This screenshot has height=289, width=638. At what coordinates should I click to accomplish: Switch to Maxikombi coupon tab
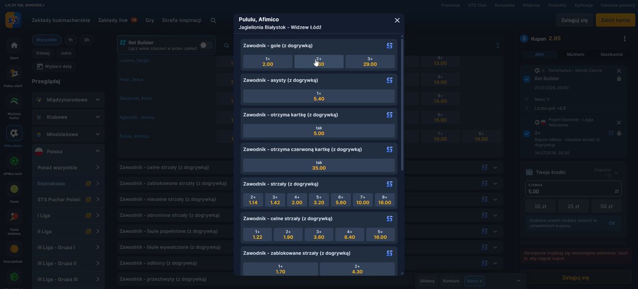[x=611, y=54]
